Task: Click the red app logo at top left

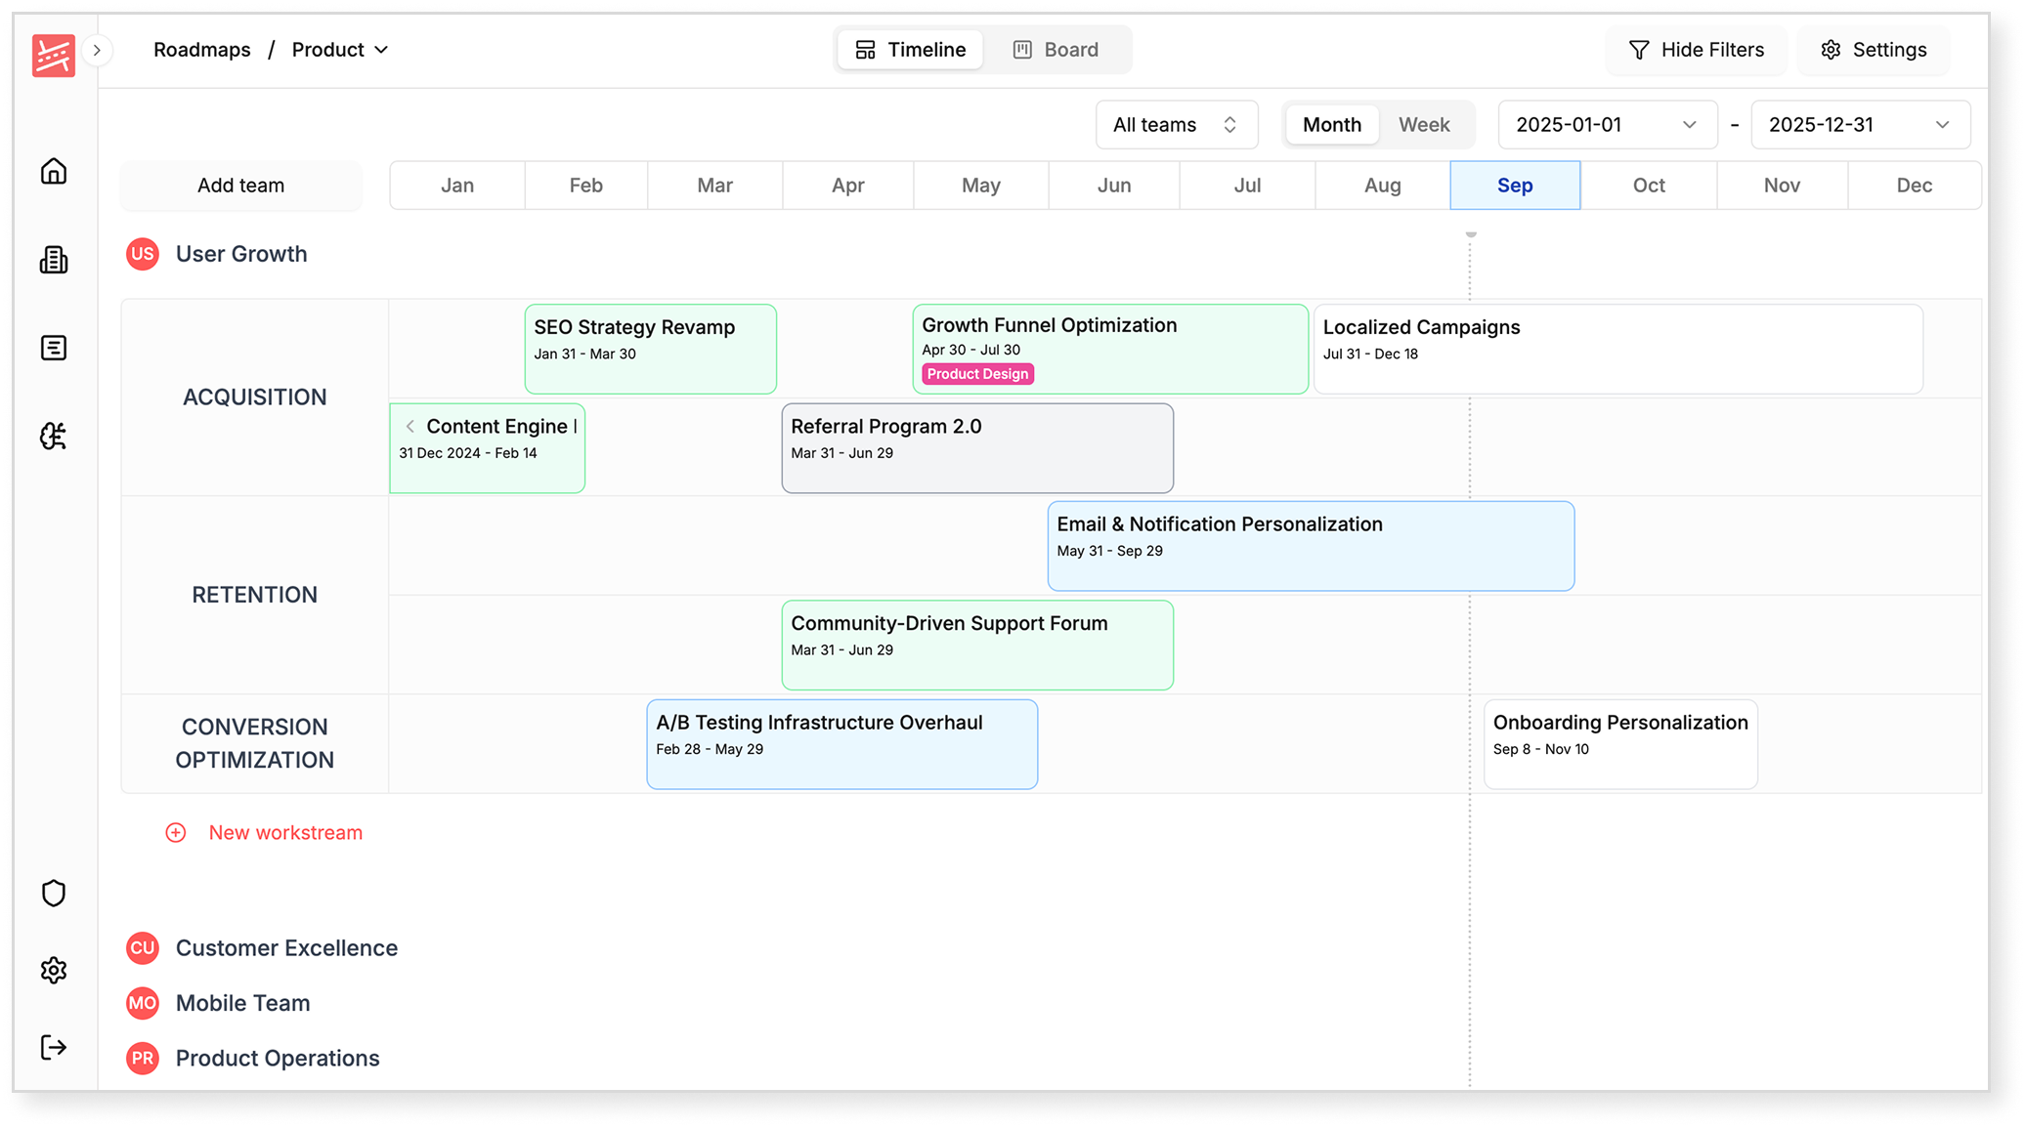Action: pyautogui.click(x=52, y=56)
